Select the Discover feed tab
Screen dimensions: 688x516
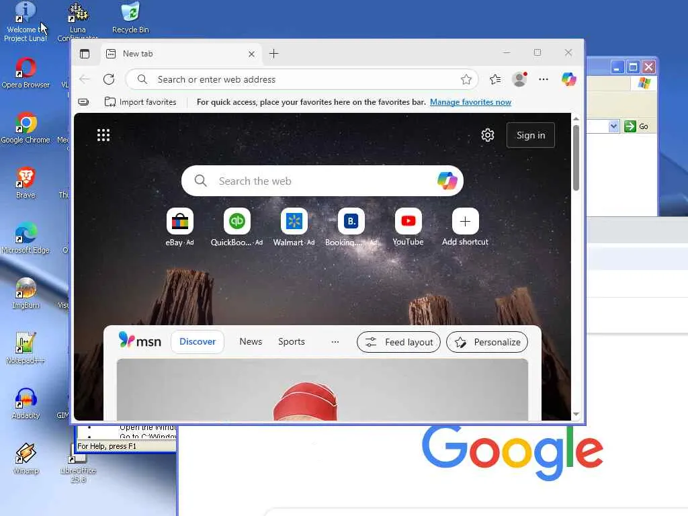198,341
